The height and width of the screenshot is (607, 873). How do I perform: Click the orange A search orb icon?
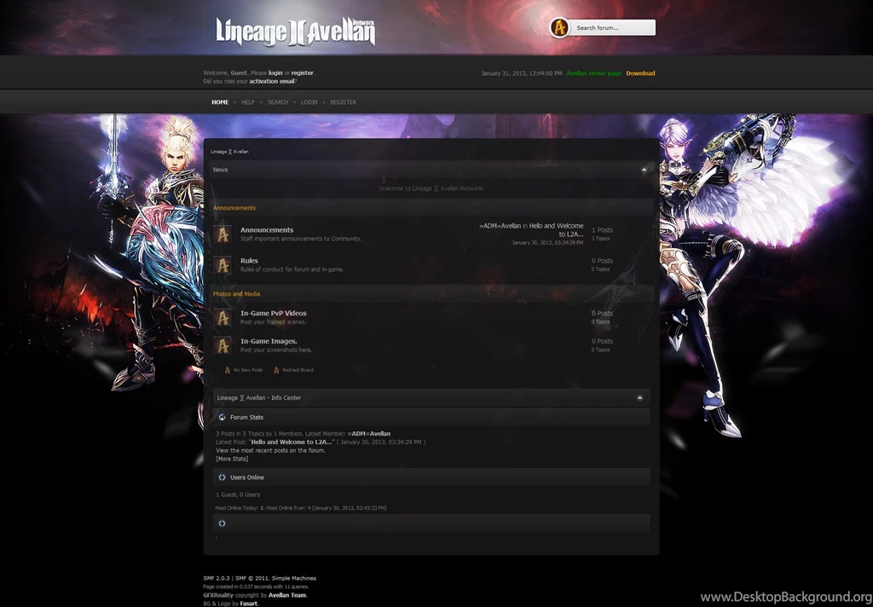pyautogui.click(x=559, y=27)
